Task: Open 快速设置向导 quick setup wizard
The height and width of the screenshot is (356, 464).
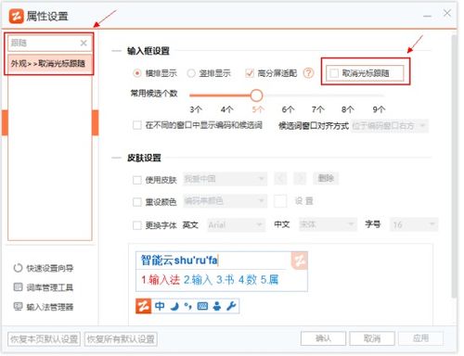Action: click(x=44, y=268)
